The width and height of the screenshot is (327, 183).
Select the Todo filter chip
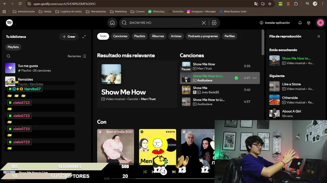click(x=103, y=36)
